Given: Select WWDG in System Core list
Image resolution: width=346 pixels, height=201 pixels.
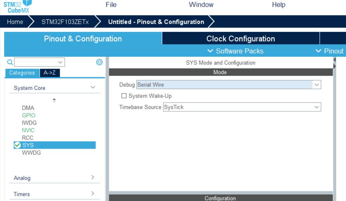Looking at the screenshot, I should [x=31, y=153].
